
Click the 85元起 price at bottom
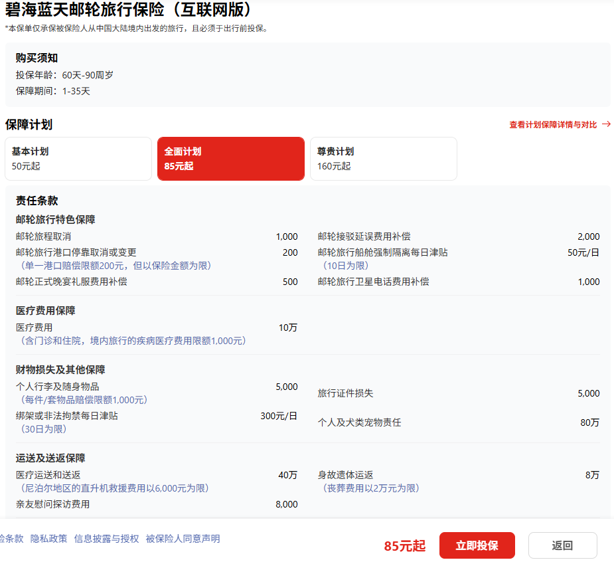pos(404,545)
